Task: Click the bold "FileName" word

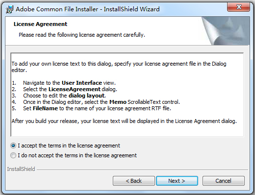Action: [45, 108]
